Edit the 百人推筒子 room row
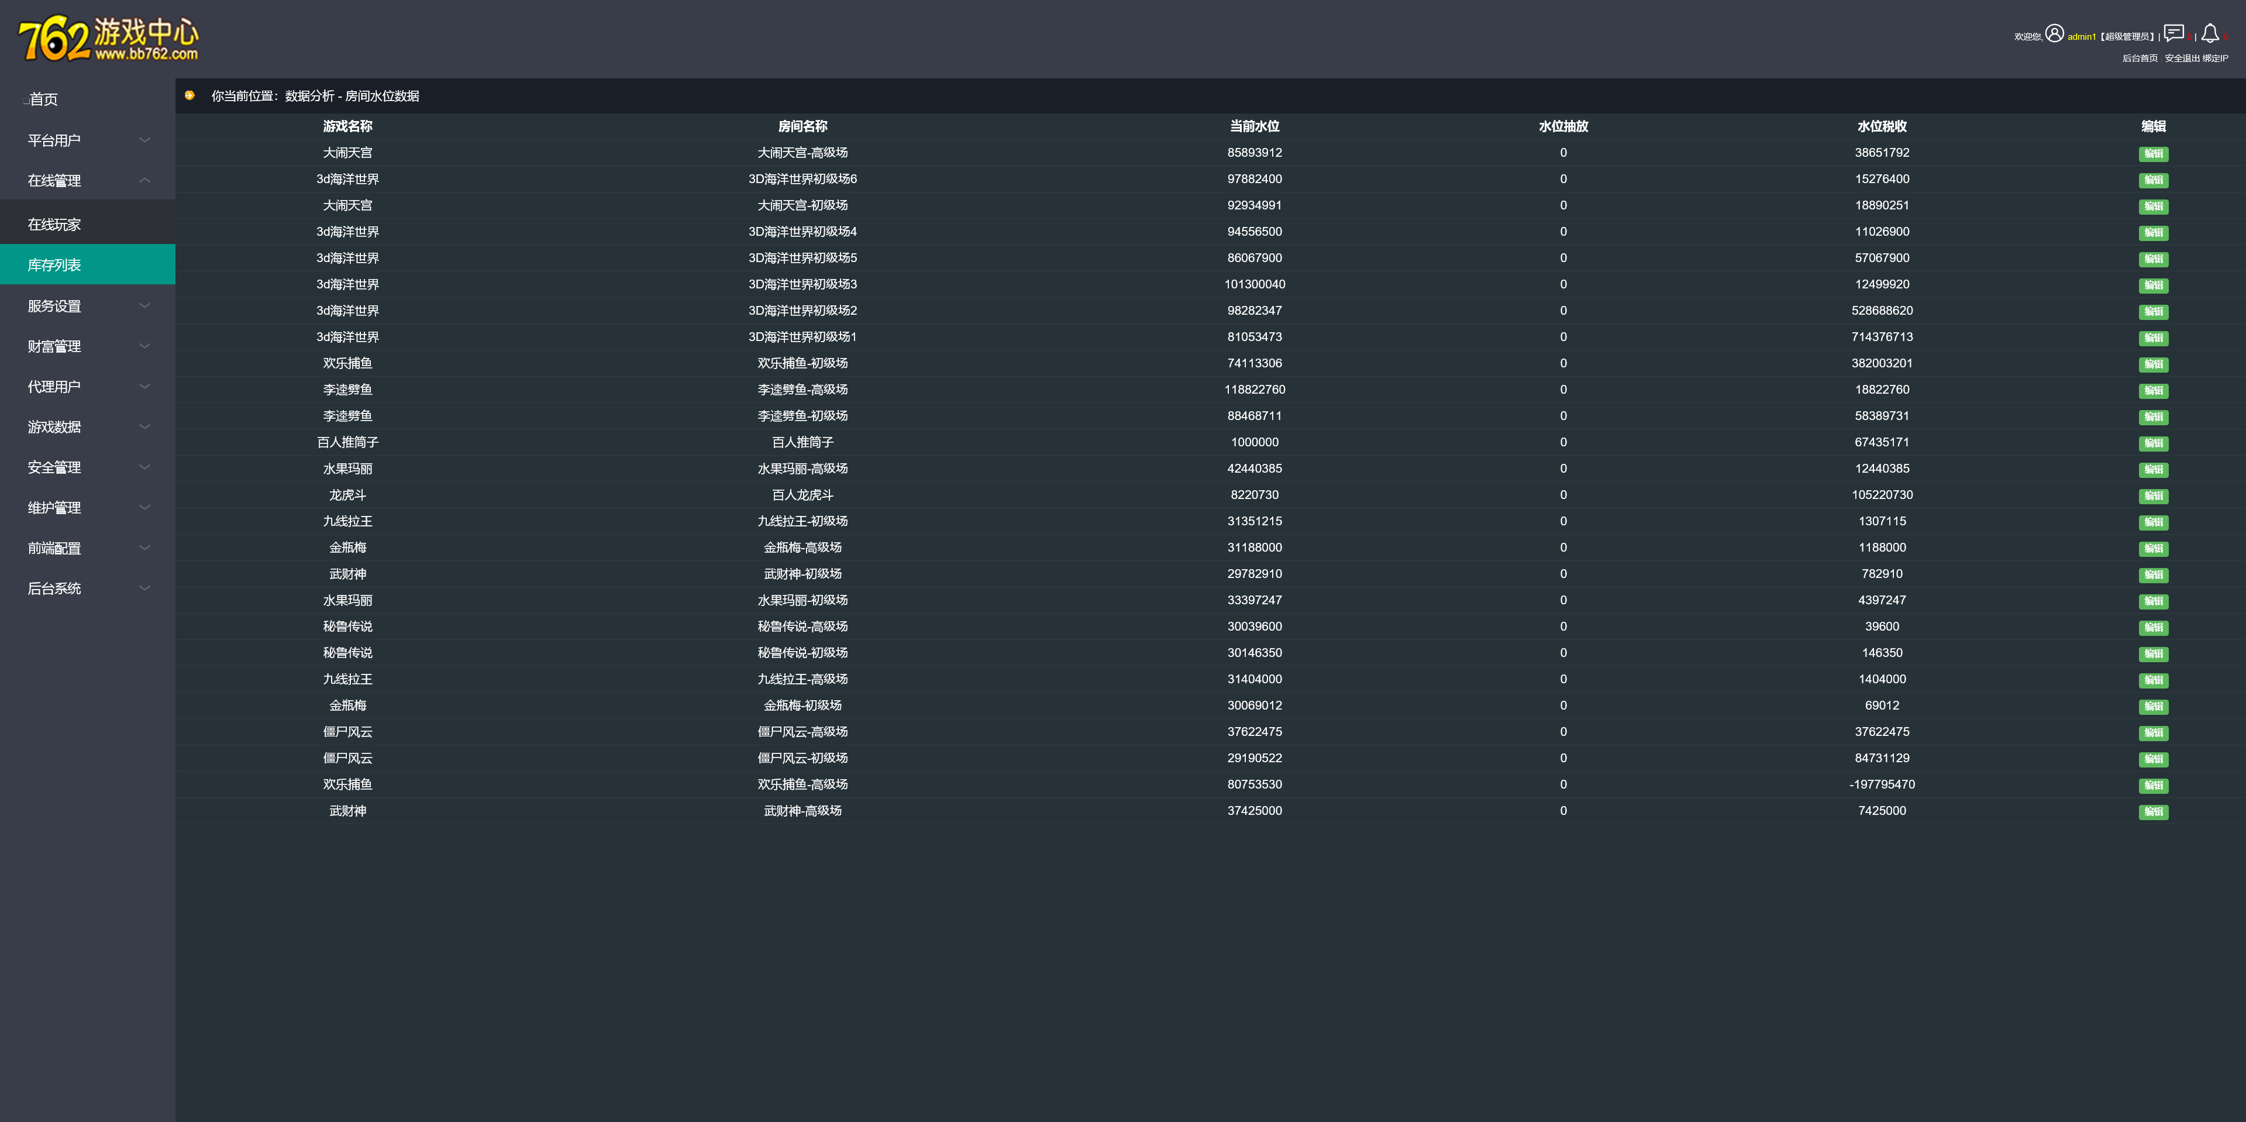Viewport: 2246px width, 1122px height. [2152, 444]
